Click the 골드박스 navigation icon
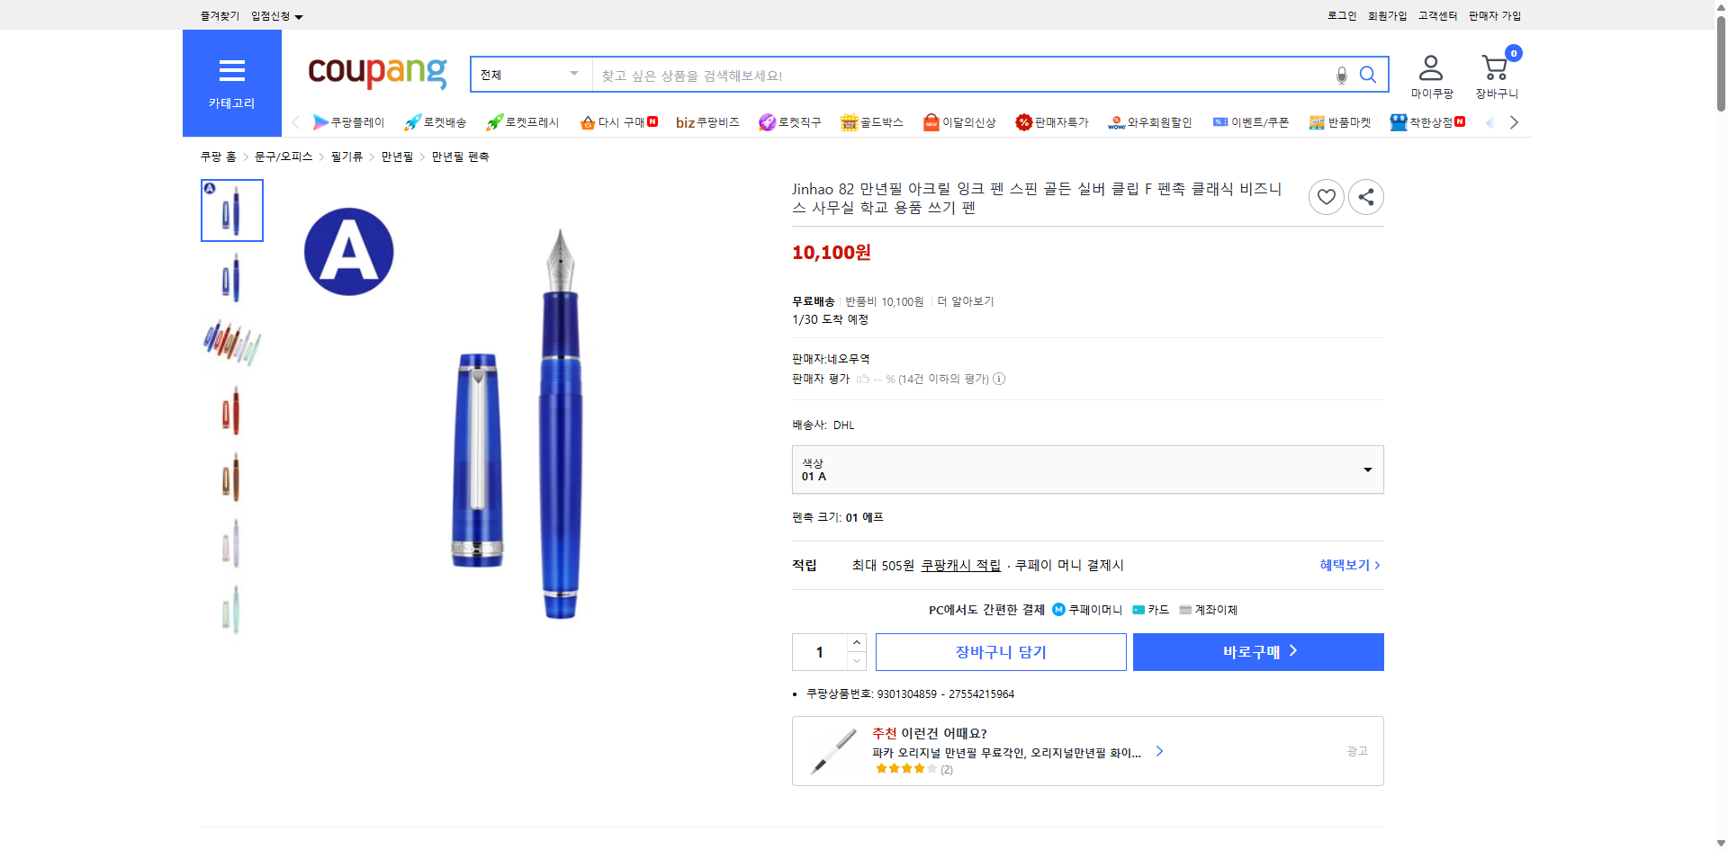 click(x=849, y=121)
